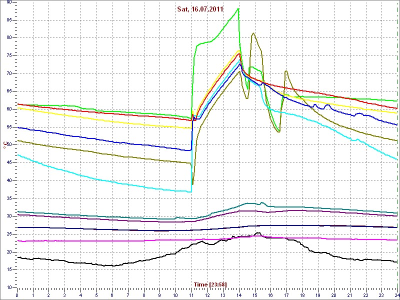Click the Time [23:58] axis caption
This screenshot has width=400, height=300.
pyautogui.click(x=210, y=284)
